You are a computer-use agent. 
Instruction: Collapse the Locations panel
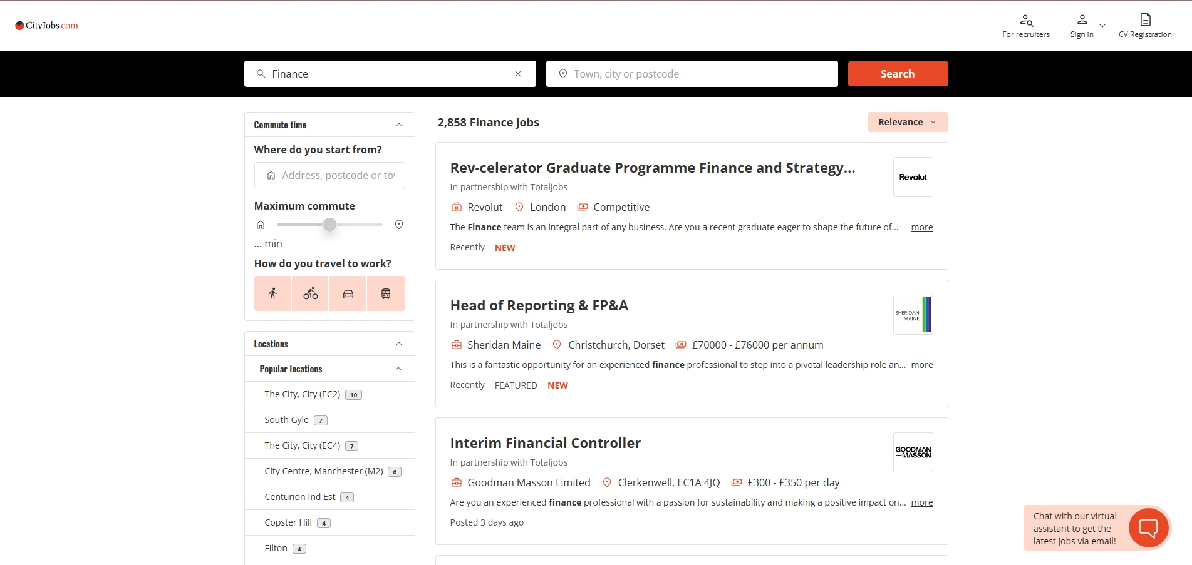(399, 344)
